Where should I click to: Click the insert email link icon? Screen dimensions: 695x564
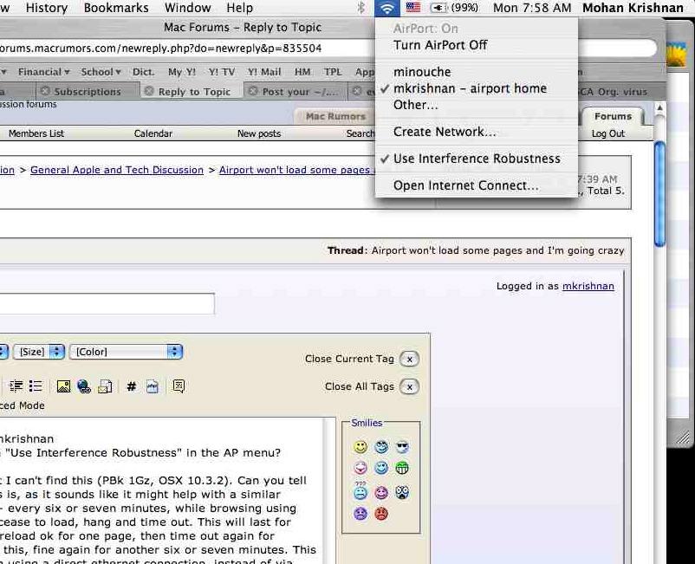[105, 386]
